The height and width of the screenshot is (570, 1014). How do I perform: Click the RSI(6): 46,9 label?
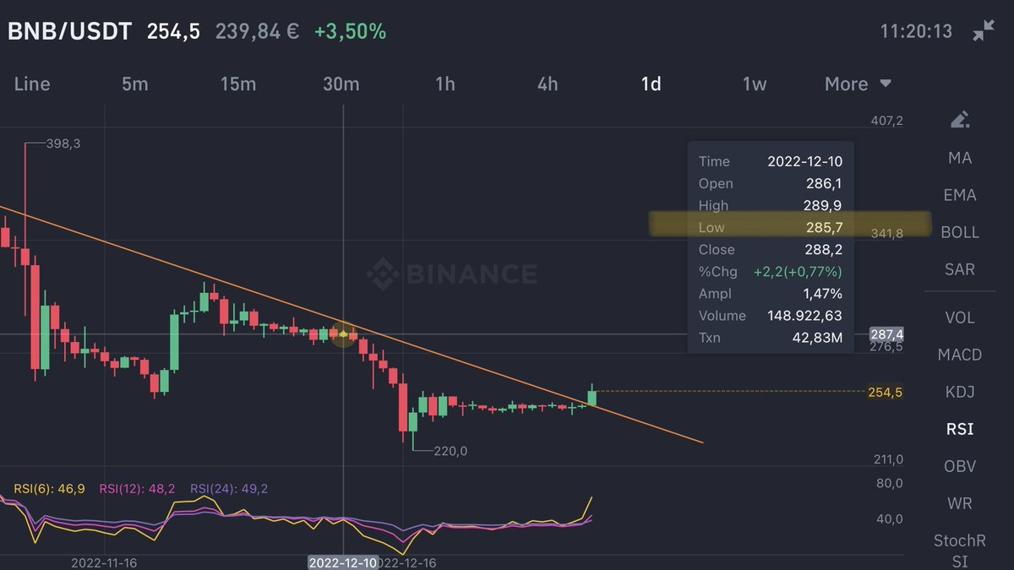point(49,488)
